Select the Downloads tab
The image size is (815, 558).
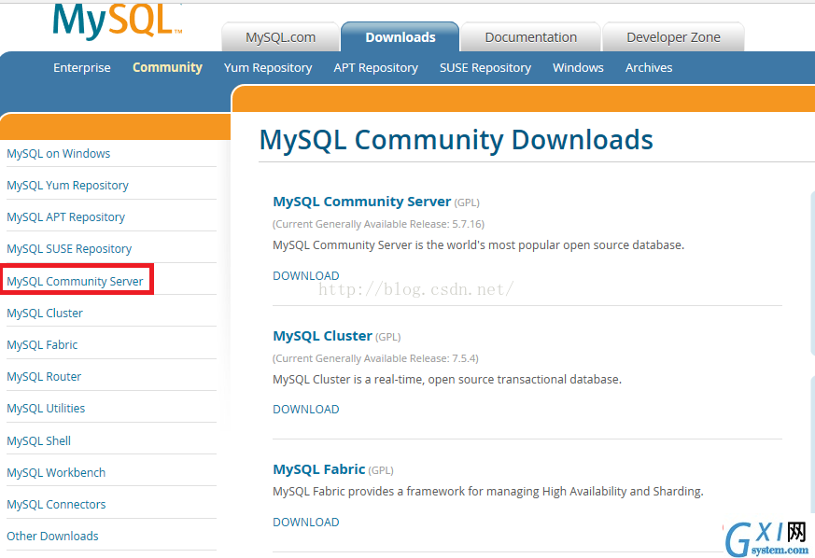[x=400, y=37]
